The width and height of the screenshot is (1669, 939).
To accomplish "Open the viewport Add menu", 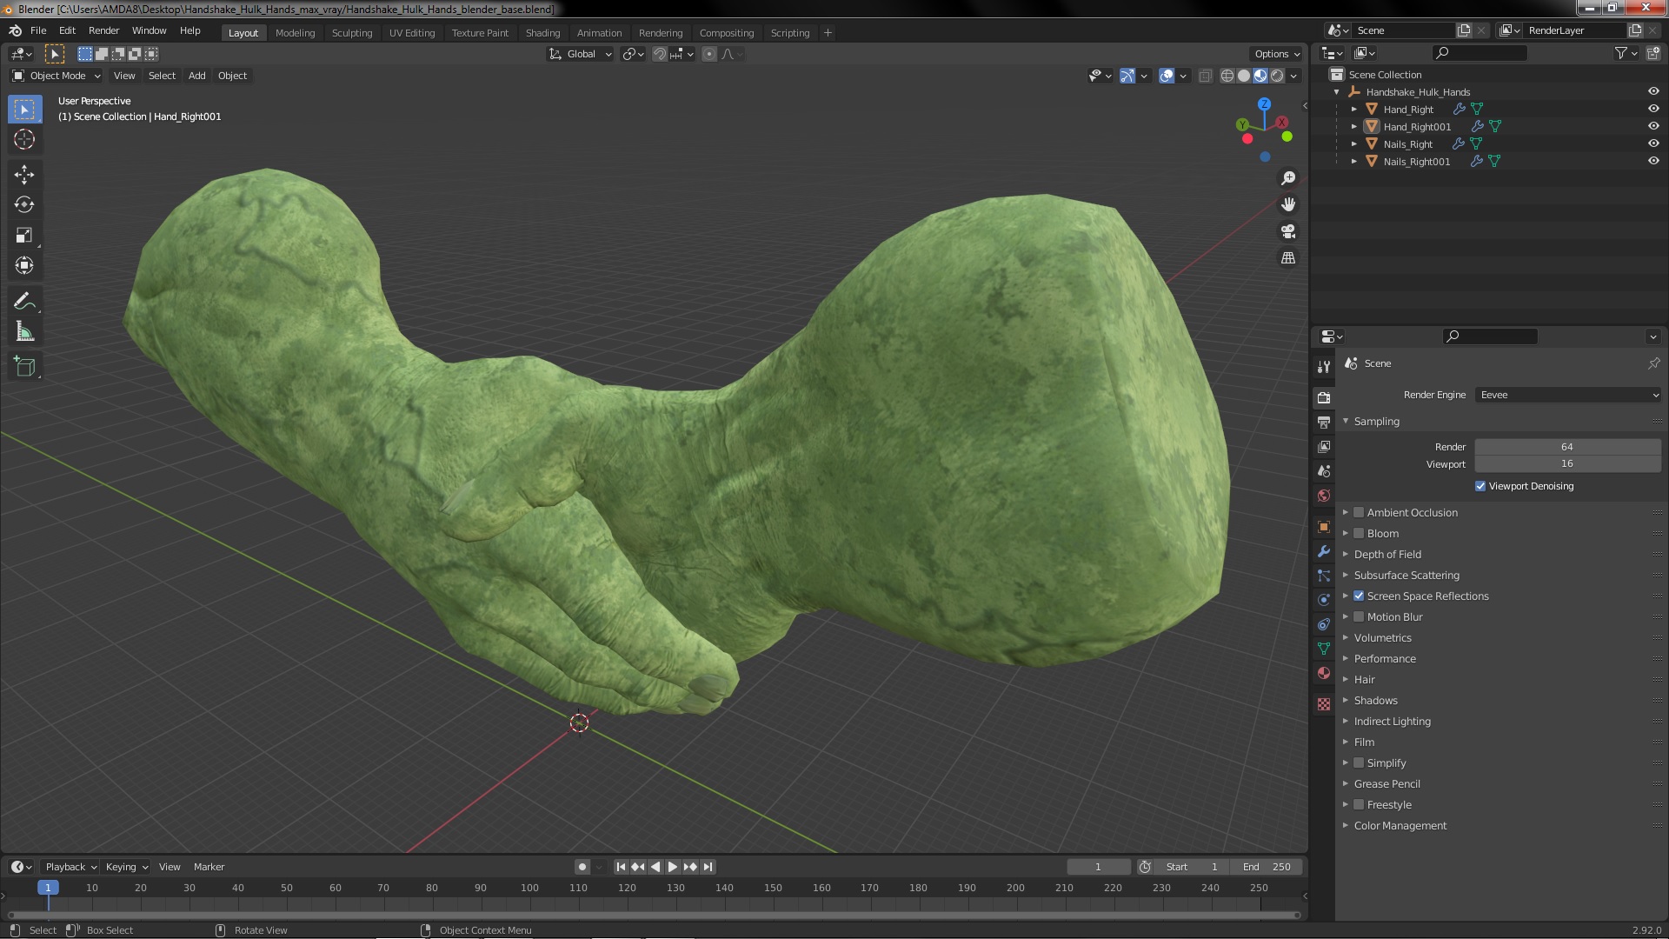I will [x=197, y=76].
